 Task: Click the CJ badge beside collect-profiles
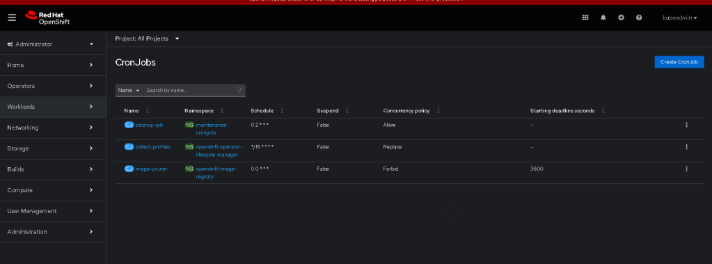[129, 147]
